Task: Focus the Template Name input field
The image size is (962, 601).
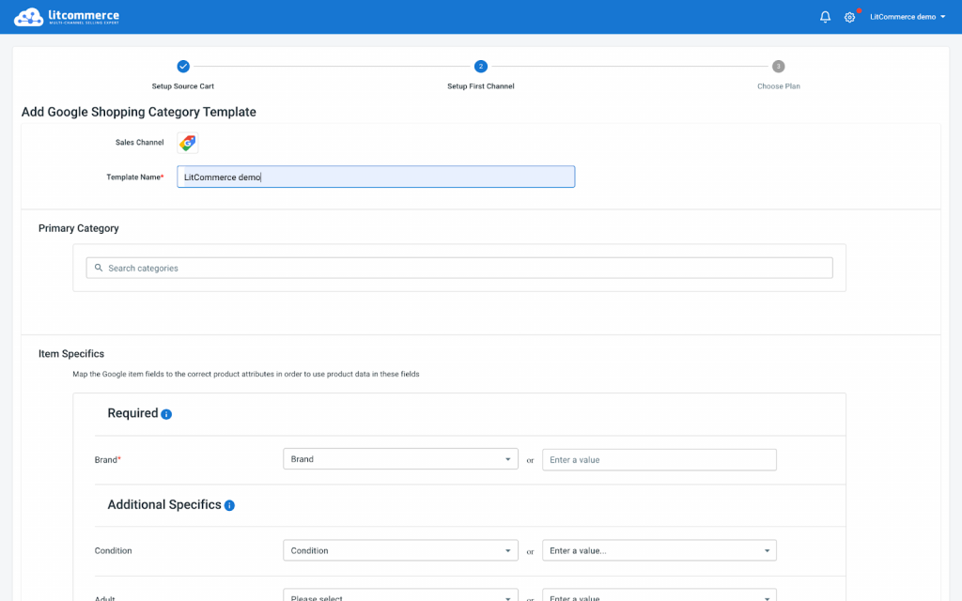Action: point(376,177)
